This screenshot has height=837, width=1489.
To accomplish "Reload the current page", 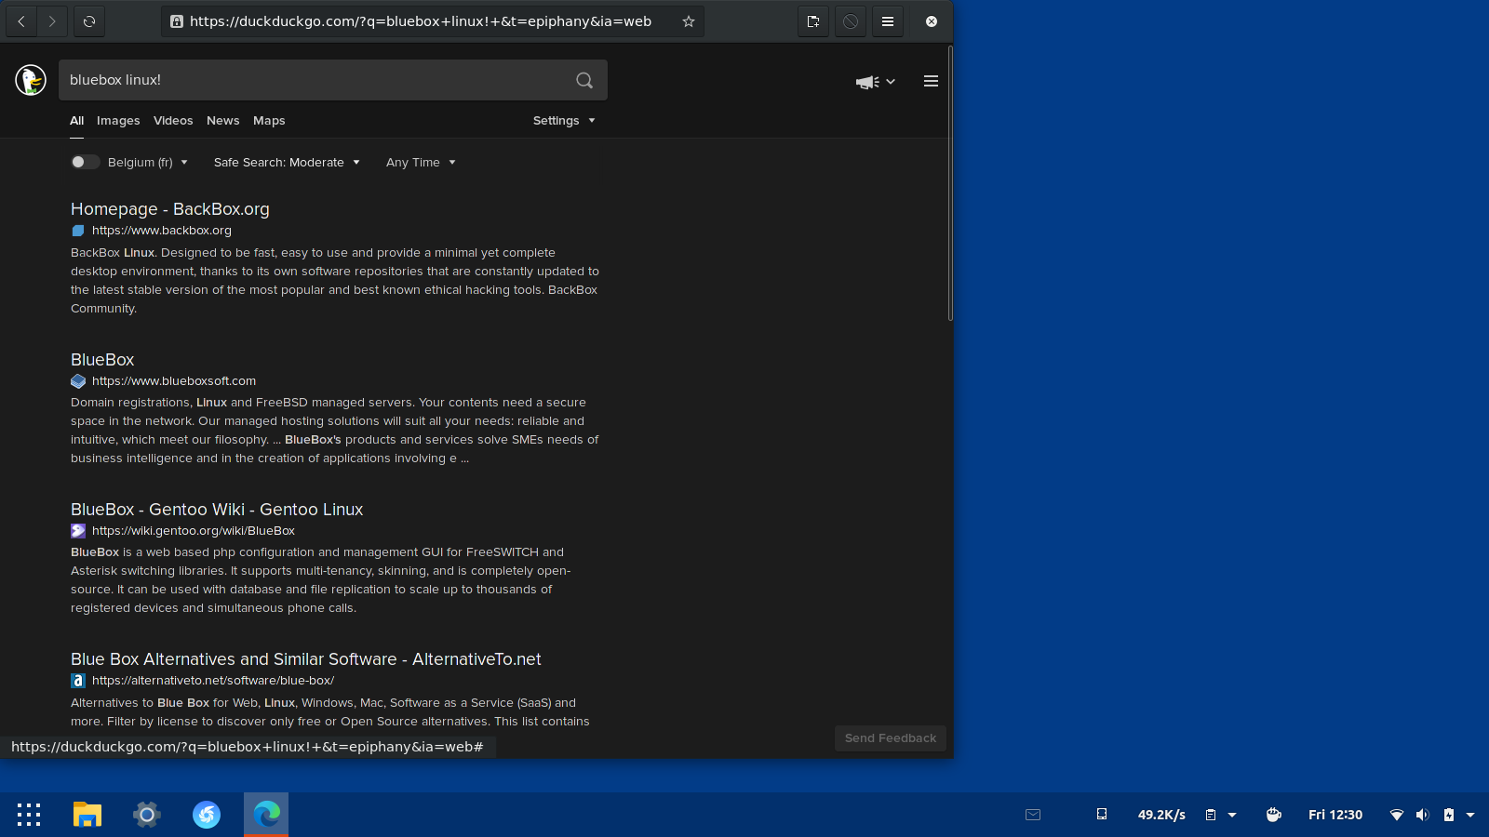I will point(89,21).
